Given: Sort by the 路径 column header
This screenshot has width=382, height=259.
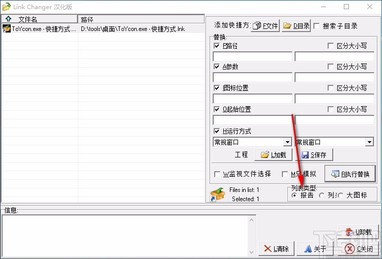Looking at the screenshot, I should coord(141,19).
